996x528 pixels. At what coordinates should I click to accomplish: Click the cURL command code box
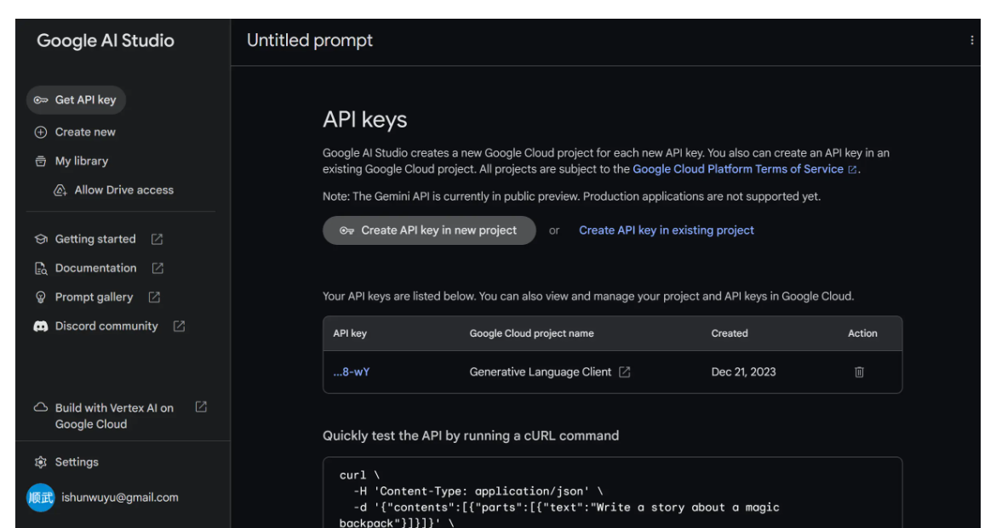point(612,492)
